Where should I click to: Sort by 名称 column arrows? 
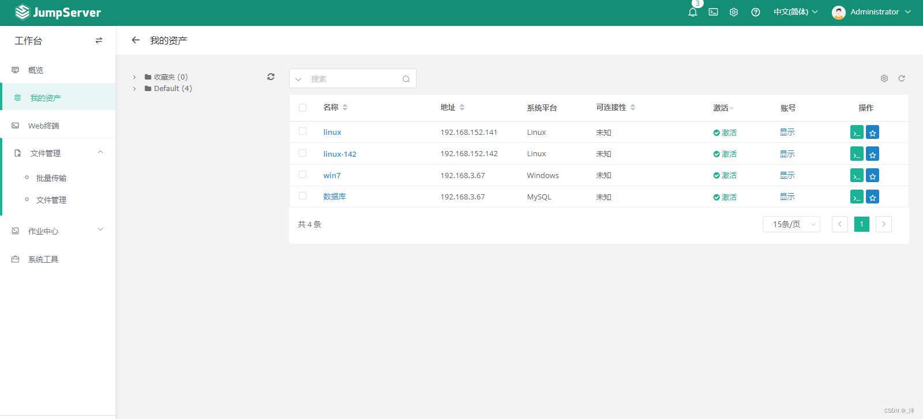click(x=345, y=107)
